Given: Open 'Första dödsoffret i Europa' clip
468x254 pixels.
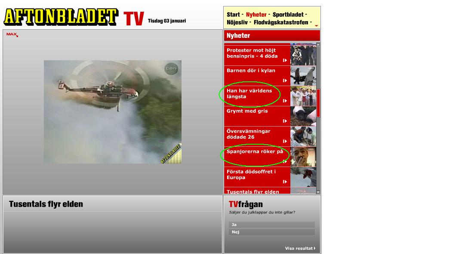Looking at the screenshot, I should pos(257,177).
